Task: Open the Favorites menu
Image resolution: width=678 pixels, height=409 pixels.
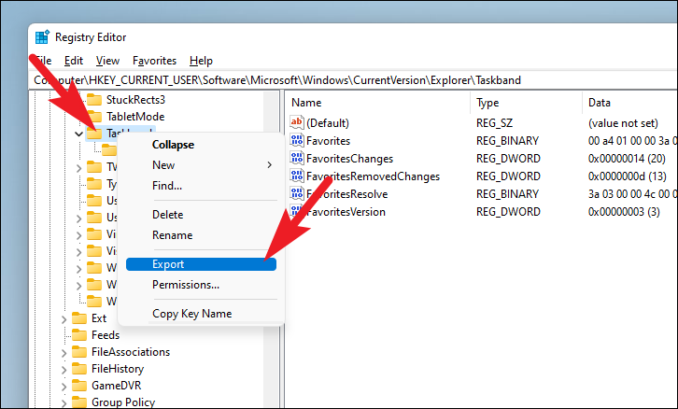Action: [x=154, y=61]
